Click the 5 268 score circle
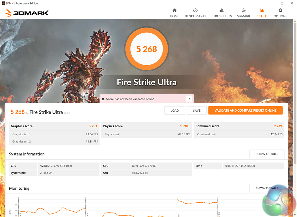This screenshot has height=217, width=297. tap(147, 49)
